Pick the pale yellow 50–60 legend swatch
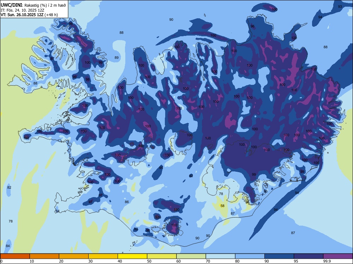This screenshot has height=264, width=353. coord(162,256)
